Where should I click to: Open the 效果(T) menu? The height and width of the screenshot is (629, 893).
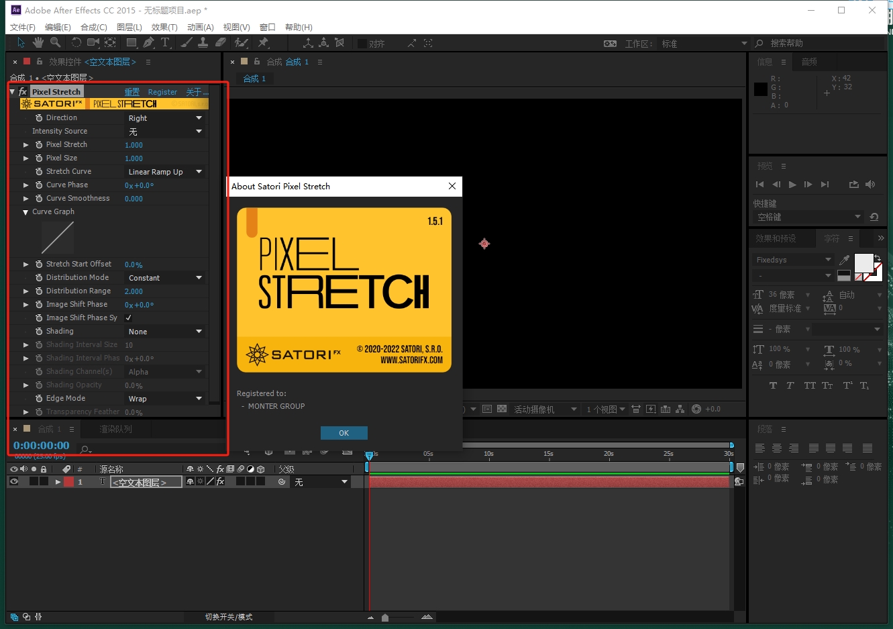point(164,27)
